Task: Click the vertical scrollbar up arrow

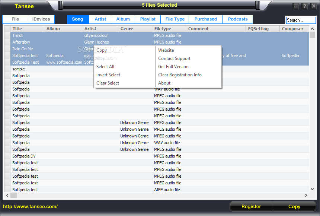Action: pyautogui.click(x=312, y=29)
